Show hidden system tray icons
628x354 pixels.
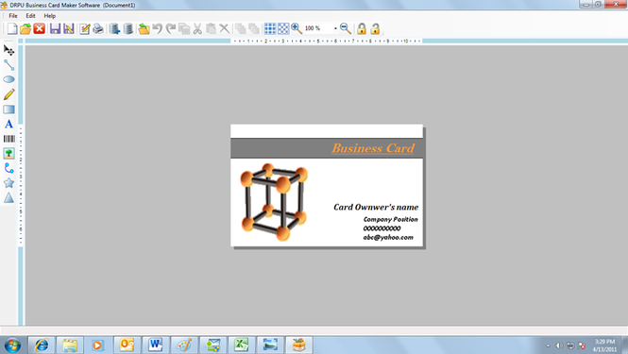[x=548, y=346]
